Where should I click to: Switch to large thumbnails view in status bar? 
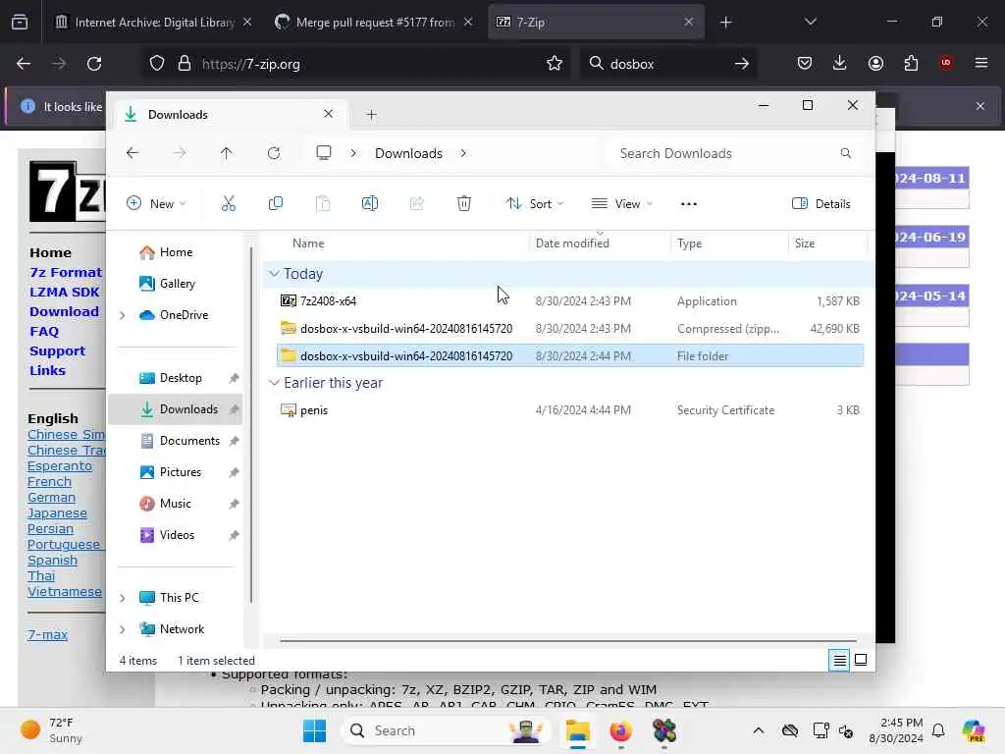(x=861, y=660)
